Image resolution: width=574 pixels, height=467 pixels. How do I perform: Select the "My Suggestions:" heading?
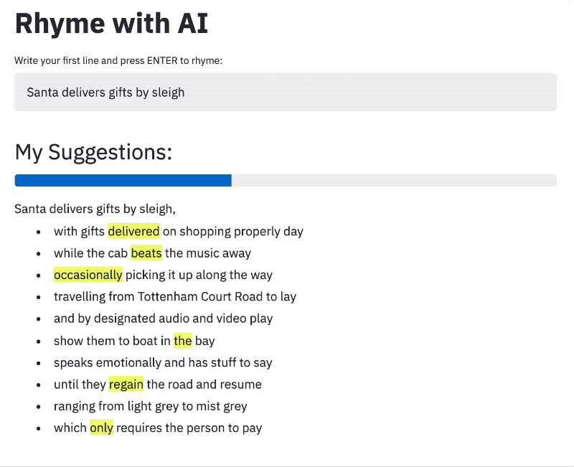[x=93, y=152]
